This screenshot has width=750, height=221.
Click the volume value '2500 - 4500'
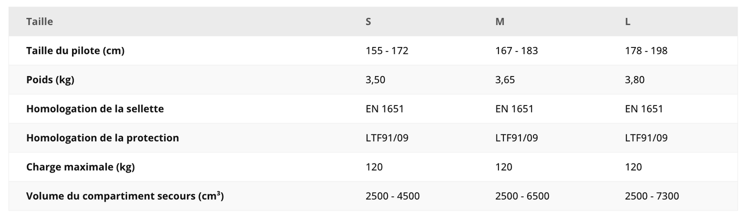(x=392, y=195)
